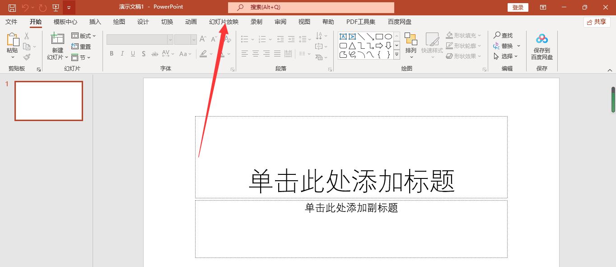Click start-from-beginning slideshow icon in title bar

[56, 7]
